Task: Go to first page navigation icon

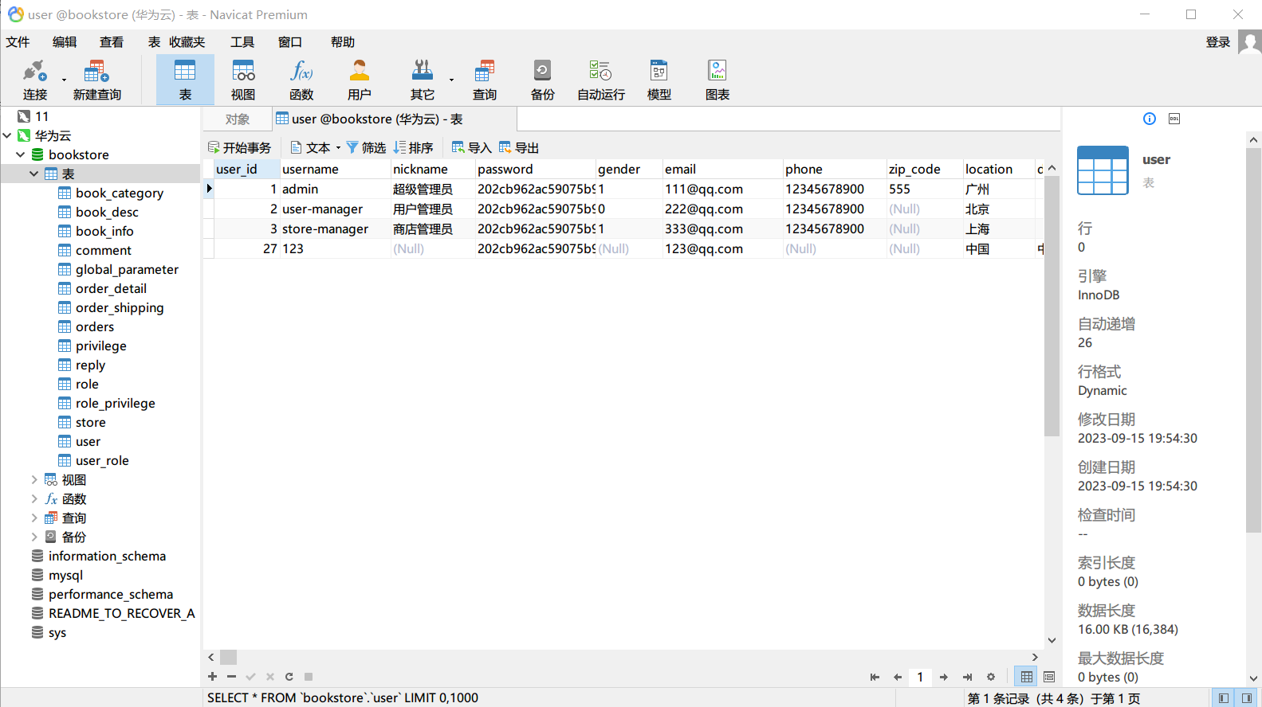Action: tap(875, 677)
